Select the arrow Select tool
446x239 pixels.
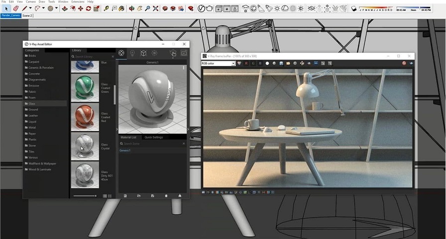[6, 8]
